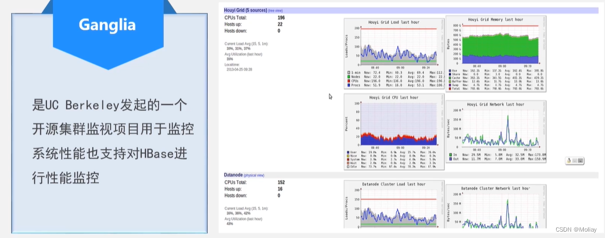Select Datanode Hosts up value 16
Screen dimensions: 605x238
click(x=280, y=189)
